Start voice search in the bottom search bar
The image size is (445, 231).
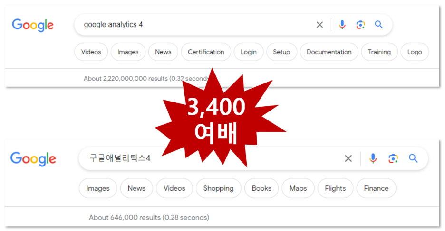pos(373,158)
